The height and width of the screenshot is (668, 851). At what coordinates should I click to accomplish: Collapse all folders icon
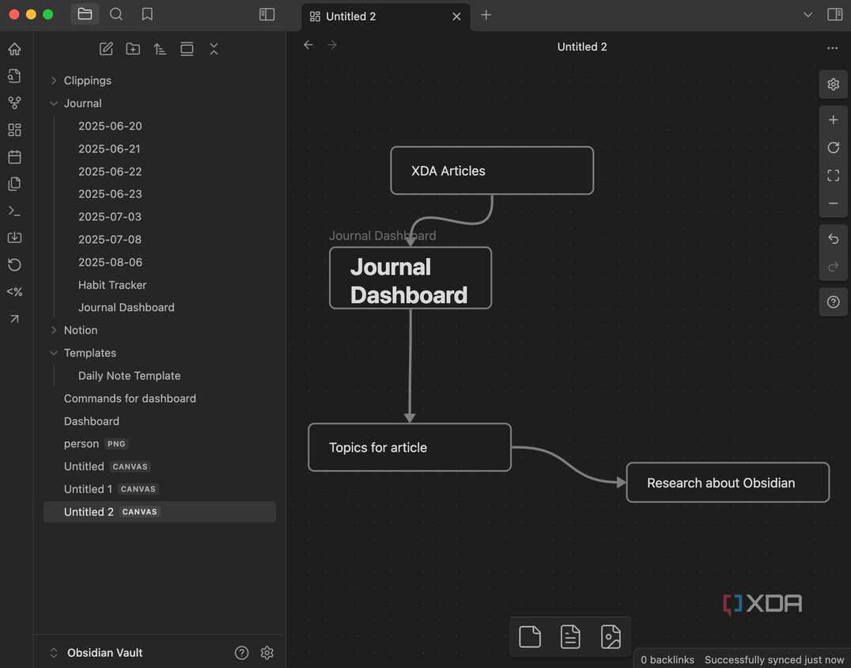click(x=214, y=49)
